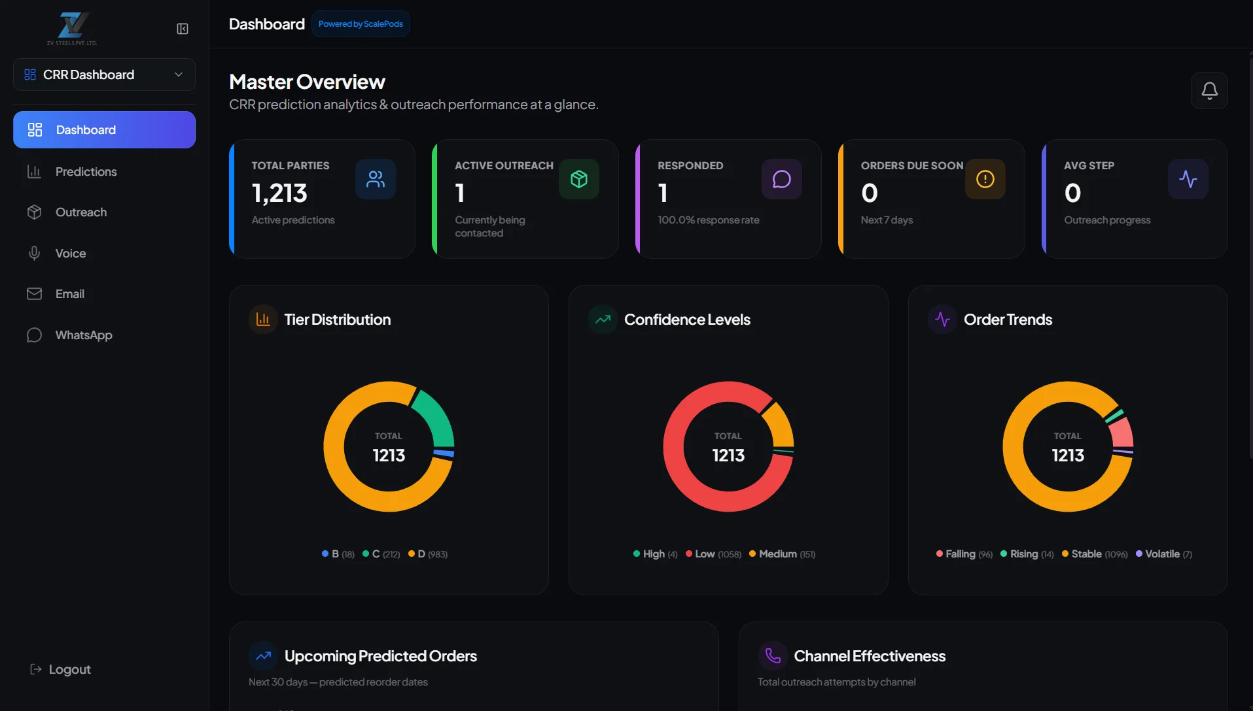This screenshot has height=711, width=1253.
Task: Click Orders Due Soon alert icon
Action: [985, 179]
